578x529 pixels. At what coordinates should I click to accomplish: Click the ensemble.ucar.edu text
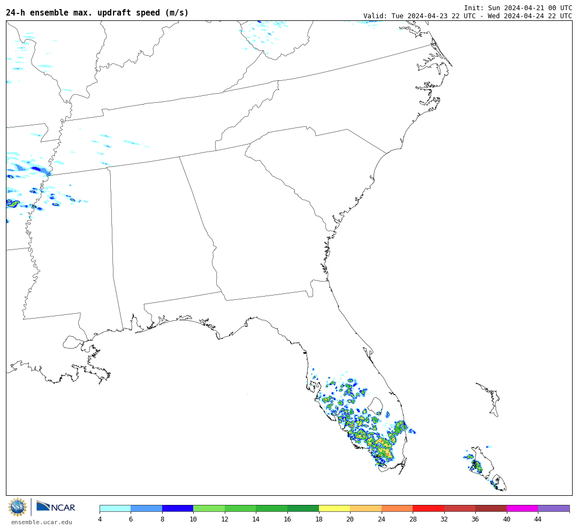point(42,522)
